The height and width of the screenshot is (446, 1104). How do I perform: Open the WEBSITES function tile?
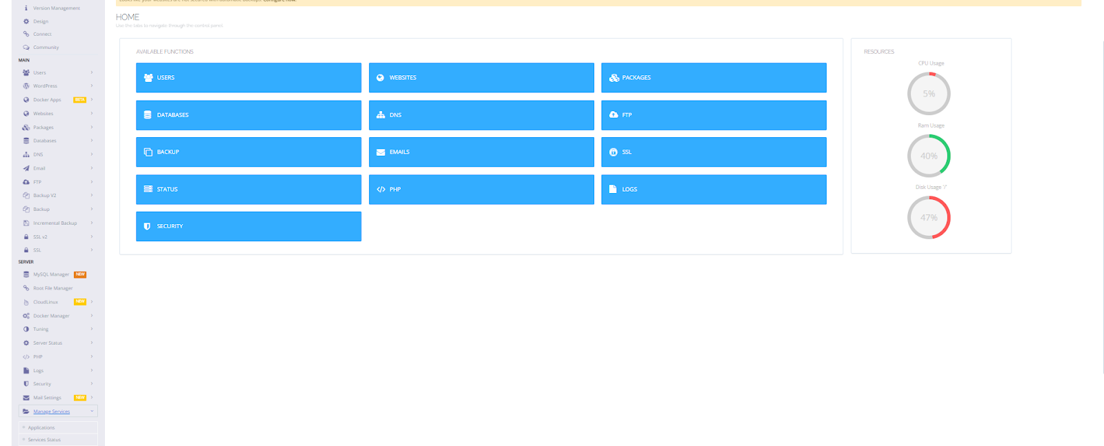pyautogui.click(x=482, y=78)
